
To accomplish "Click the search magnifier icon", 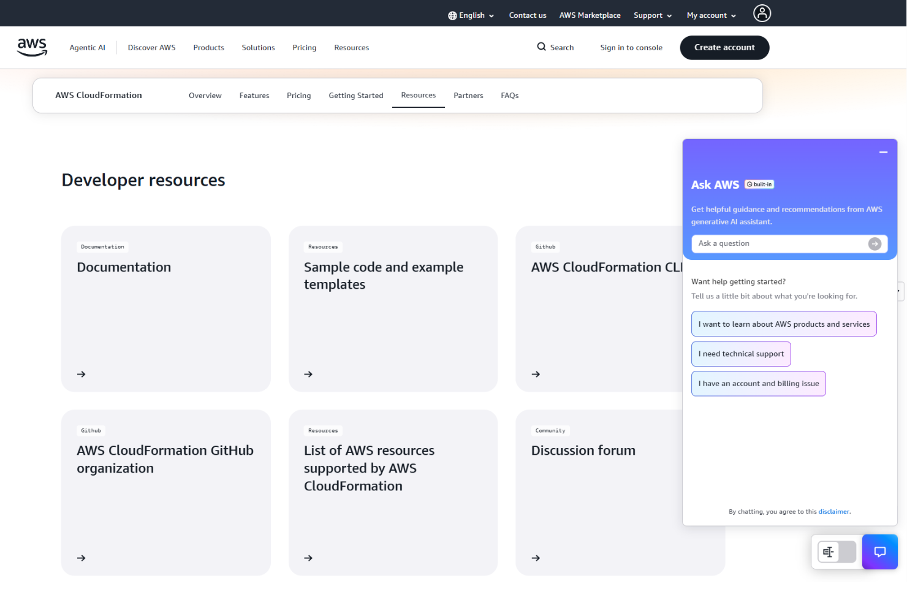I will coord(541,47).
